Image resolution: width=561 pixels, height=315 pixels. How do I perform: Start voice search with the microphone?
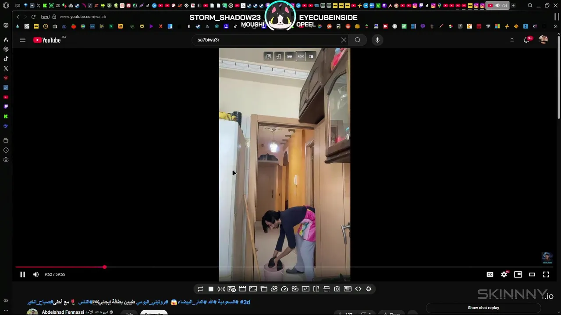(x=377, y=40)
